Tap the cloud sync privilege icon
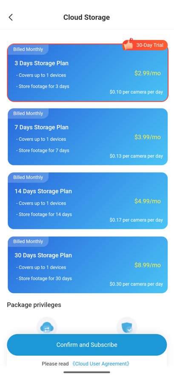The height and width of the screenshot is (377, 174). [47, 327]
